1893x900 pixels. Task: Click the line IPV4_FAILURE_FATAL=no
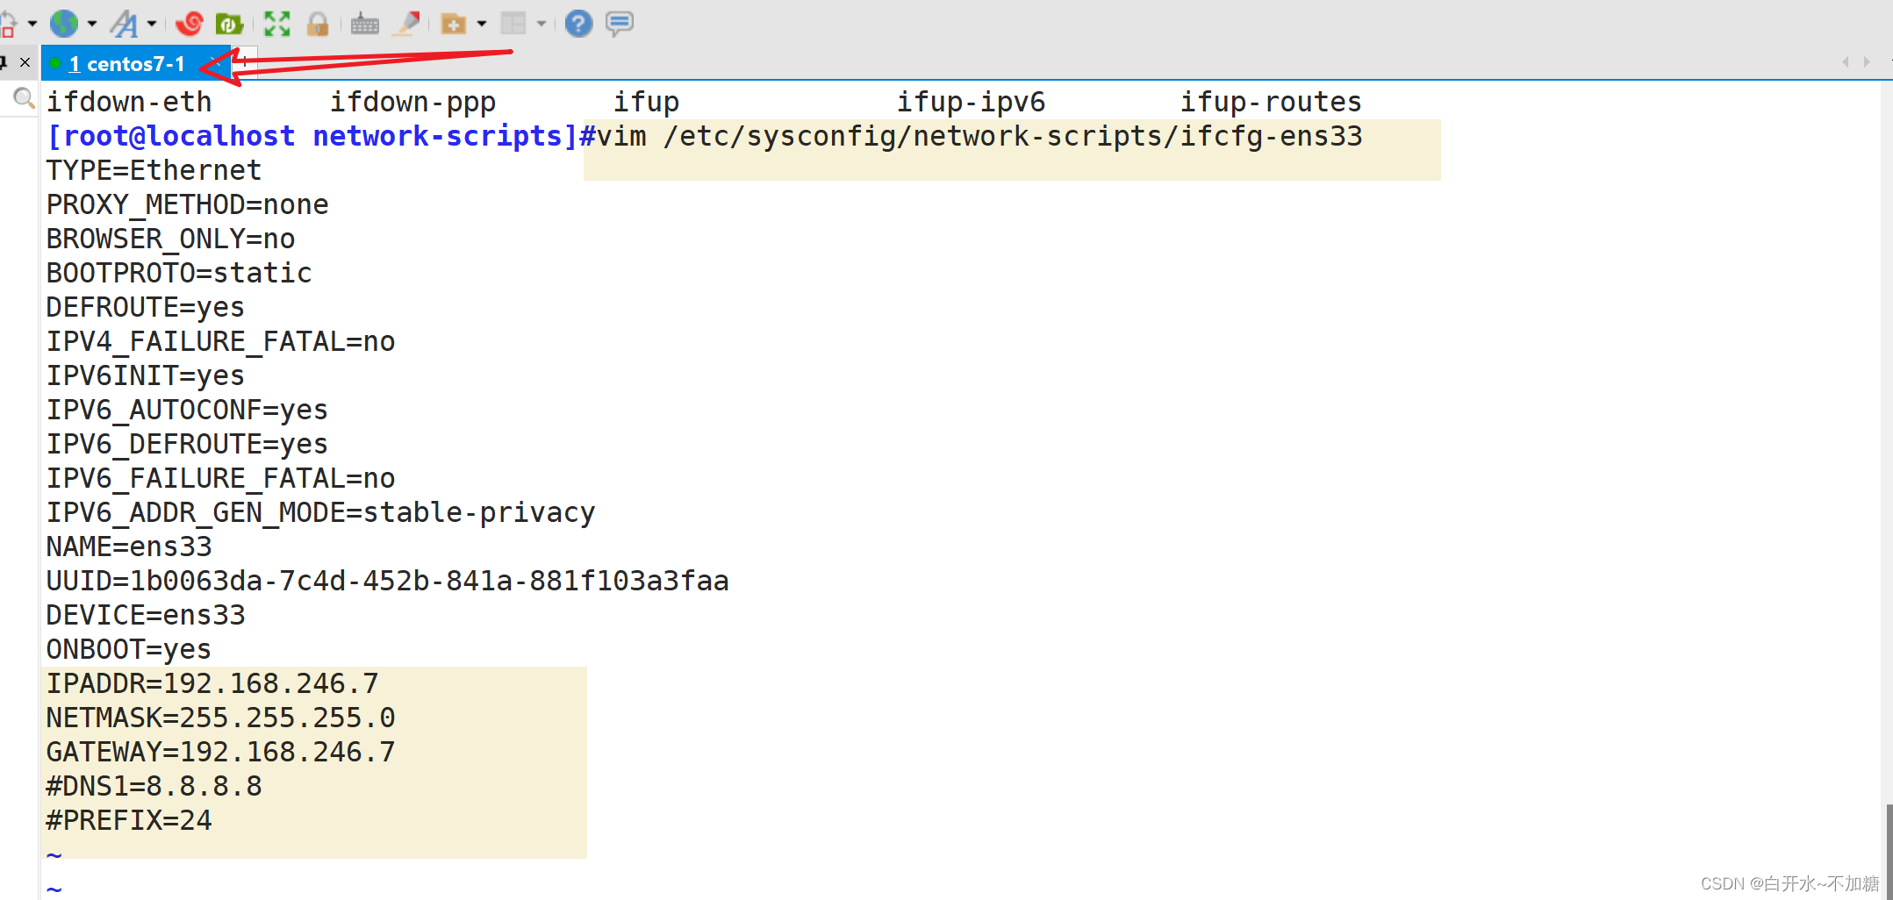[221, 341]
